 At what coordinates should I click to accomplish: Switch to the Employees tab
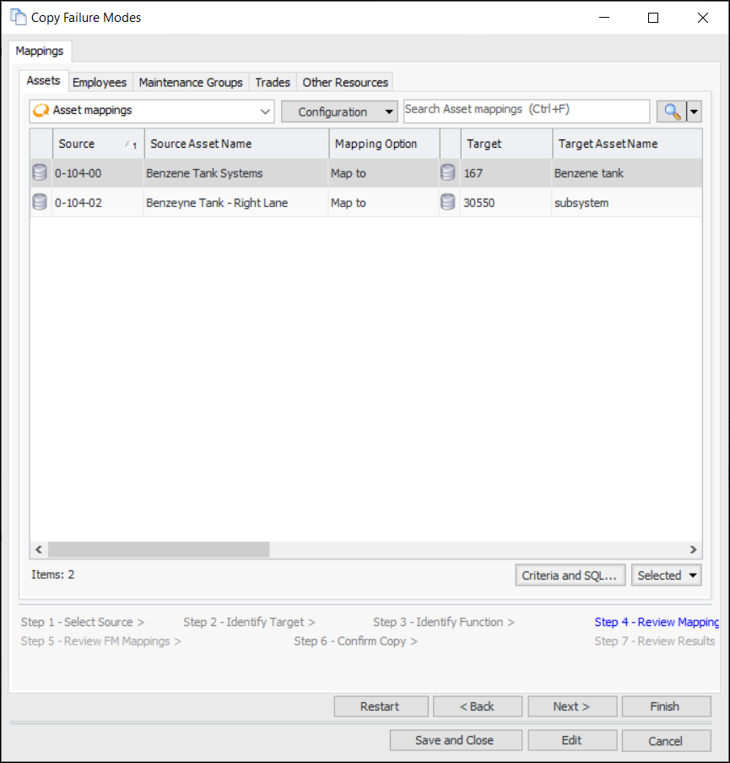coord(100,82)
